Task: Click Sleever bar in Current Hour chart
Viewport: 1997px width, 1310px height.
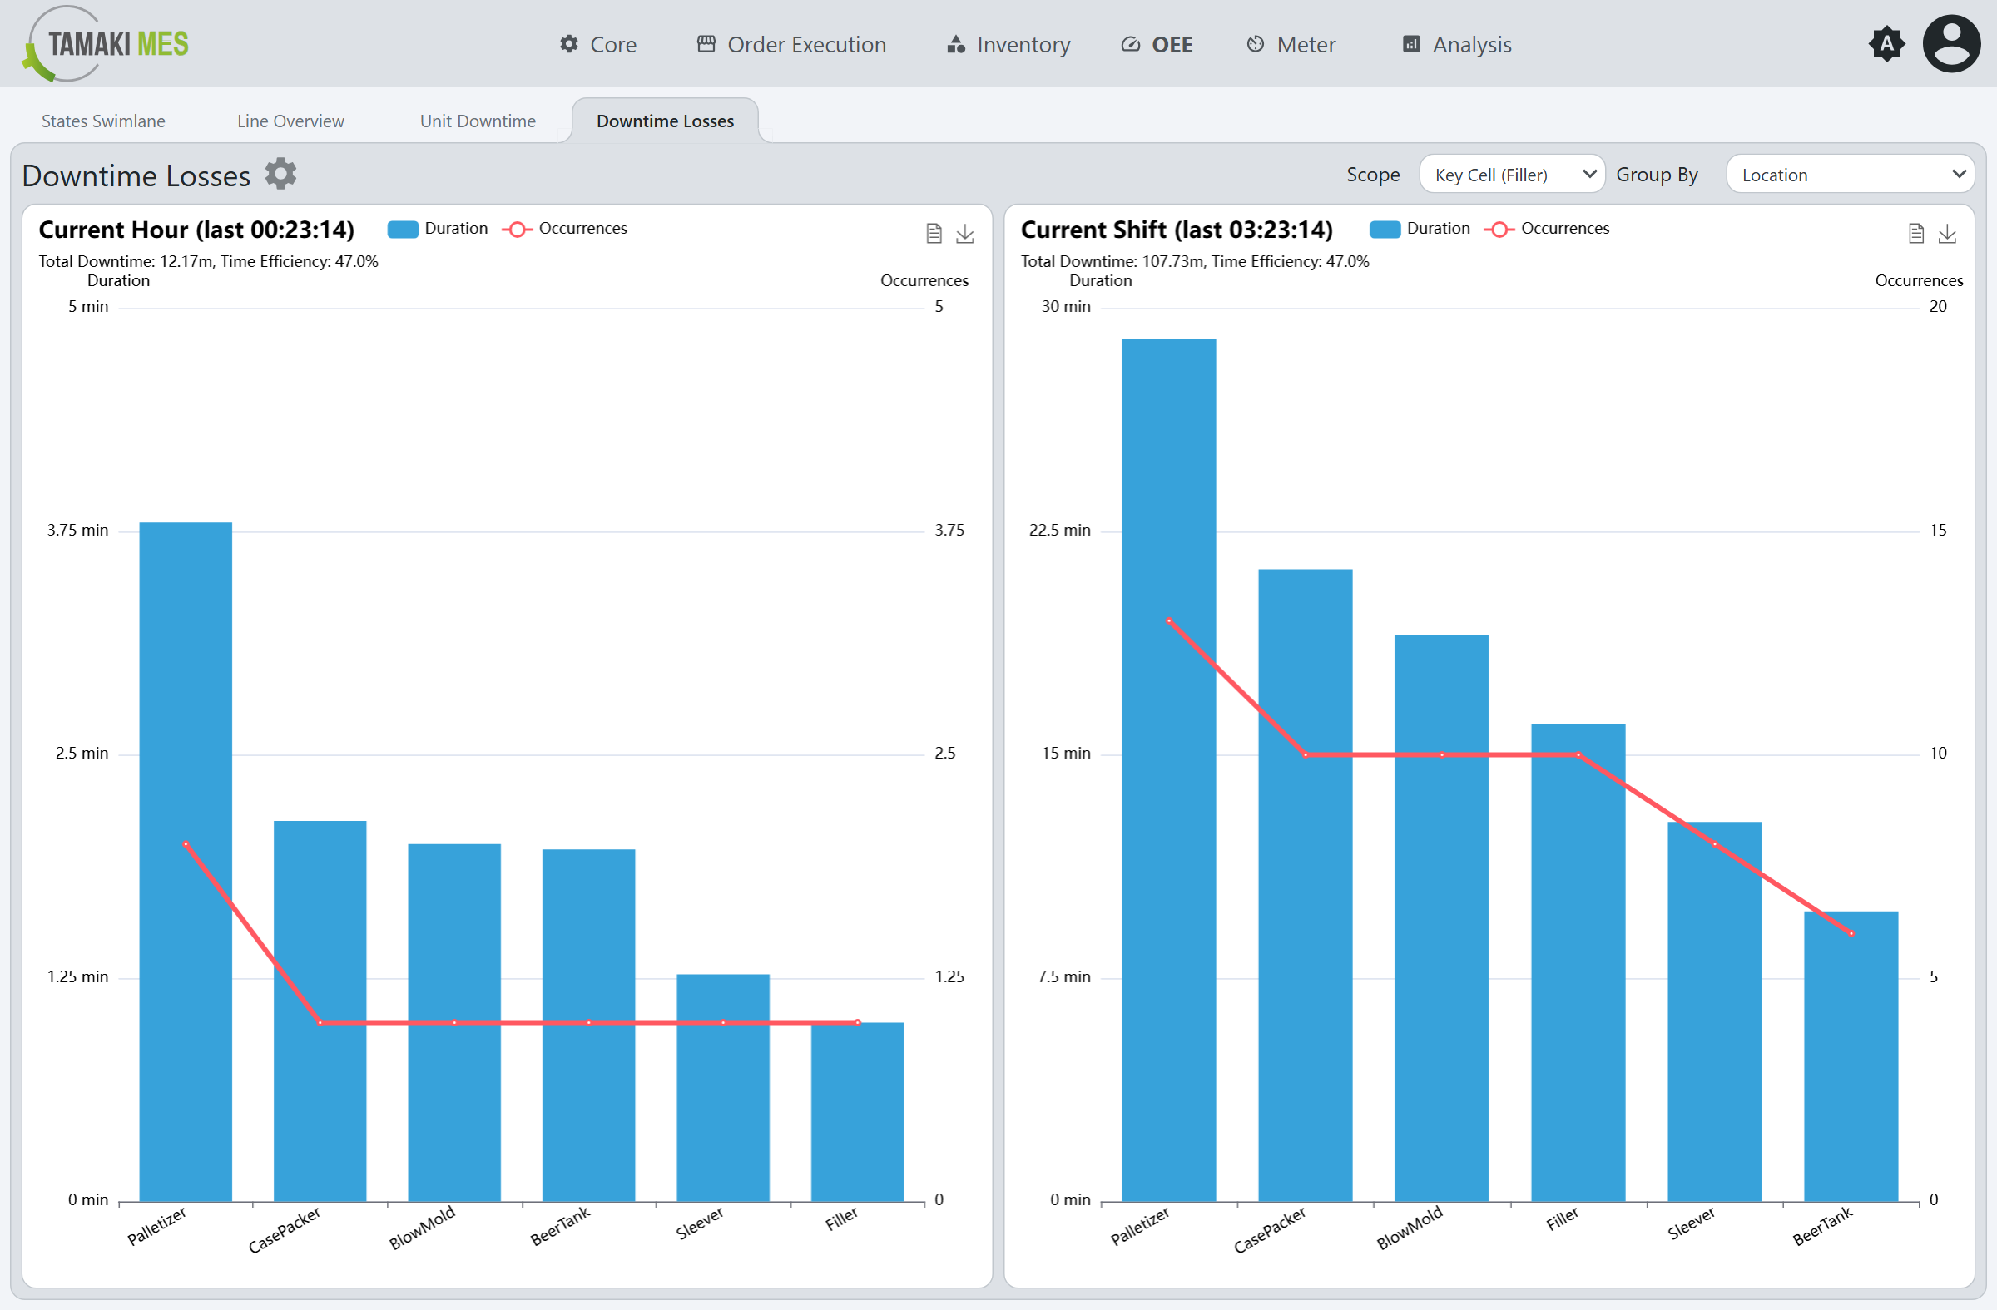Action: click(722, 1088)
